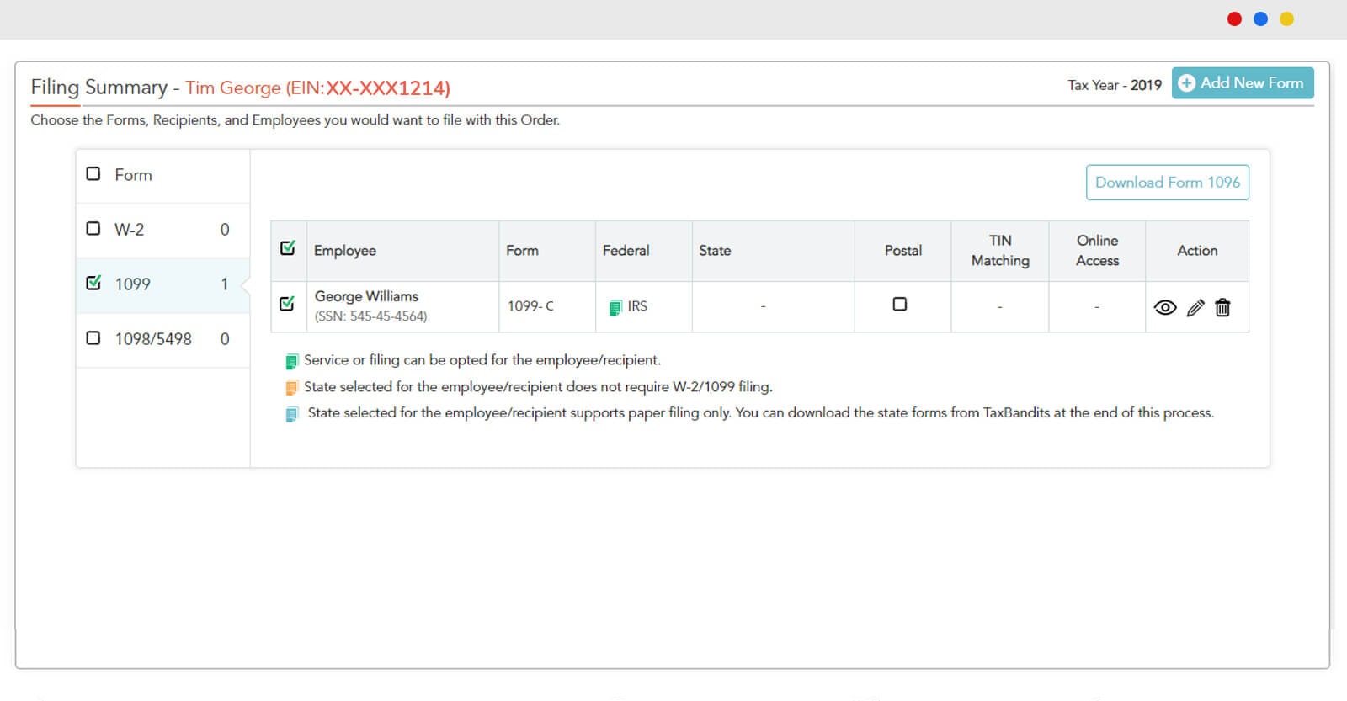
Task: Uncheck the 1099 form checkbox
Action: (93, 284)
